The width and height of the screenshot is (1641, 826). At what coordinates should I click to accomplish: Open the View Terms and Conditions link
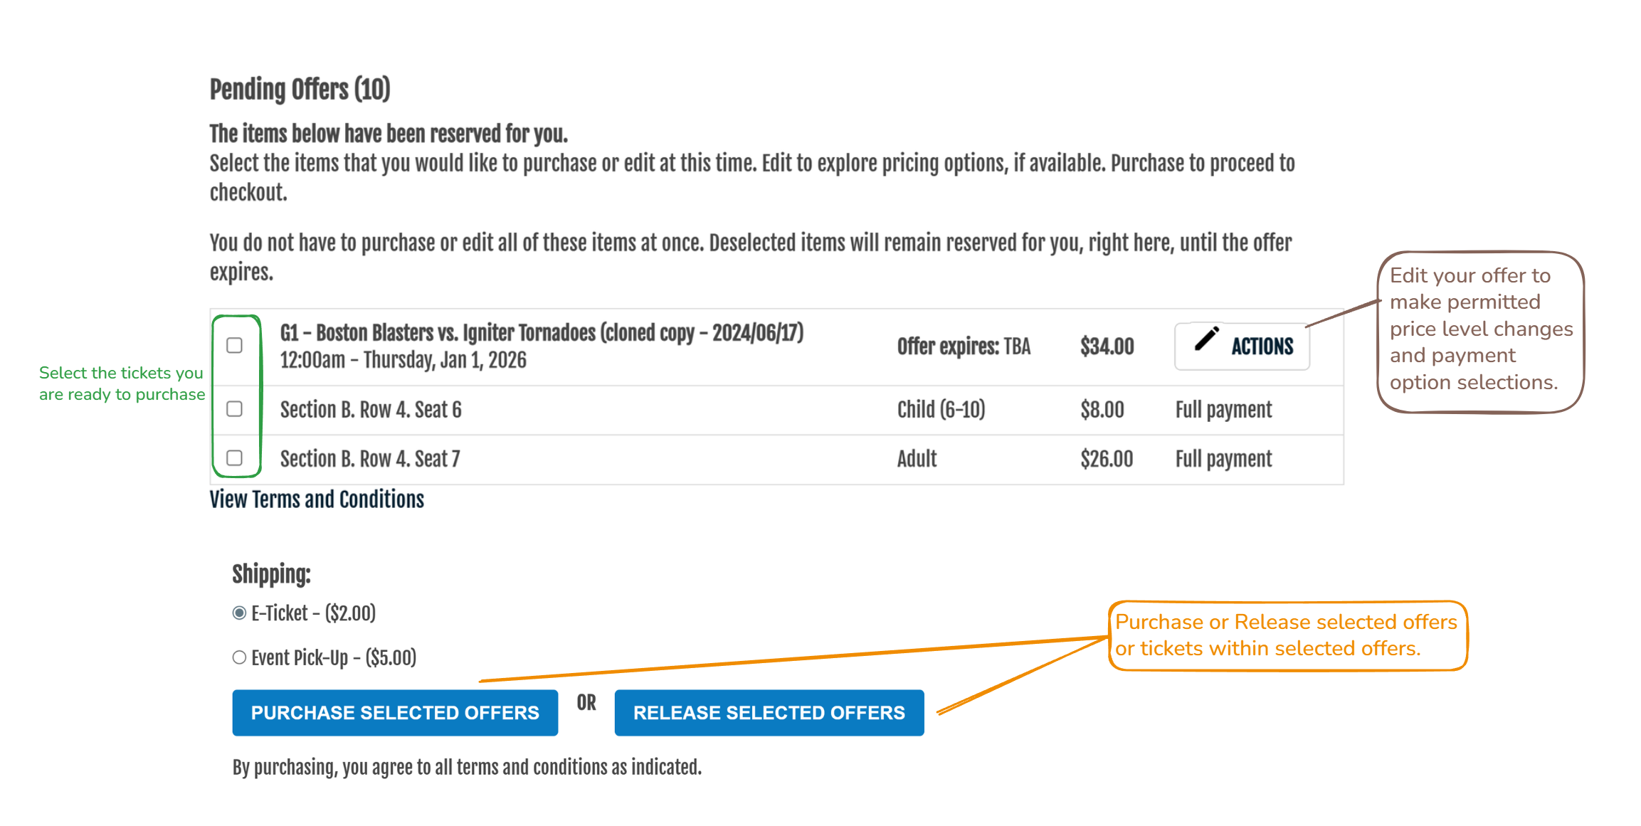tap(317, 499)
